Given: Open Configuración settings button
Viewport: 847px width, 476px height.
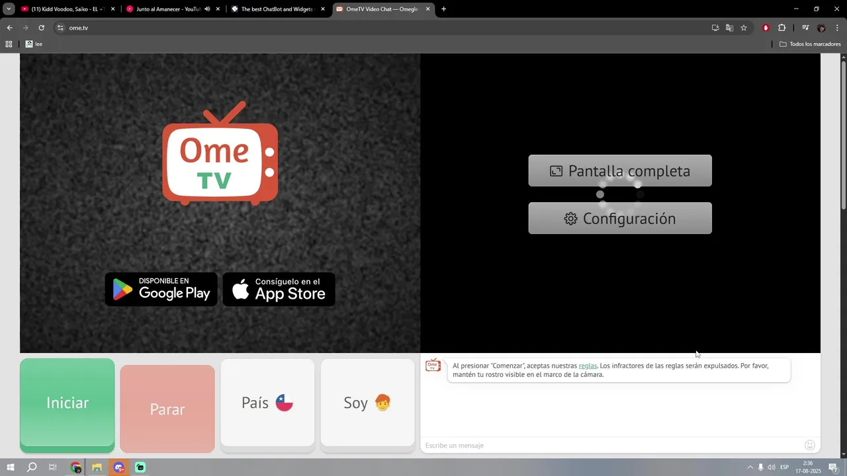Looking at the screenshot, I should pyautogui.click(x=620, y=218).
